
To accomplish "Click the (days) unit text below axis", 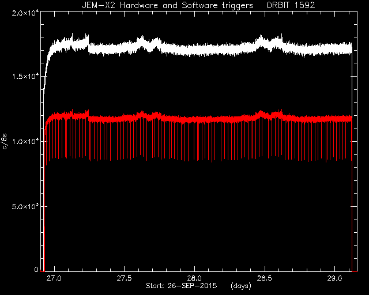I will pos(241,286).
